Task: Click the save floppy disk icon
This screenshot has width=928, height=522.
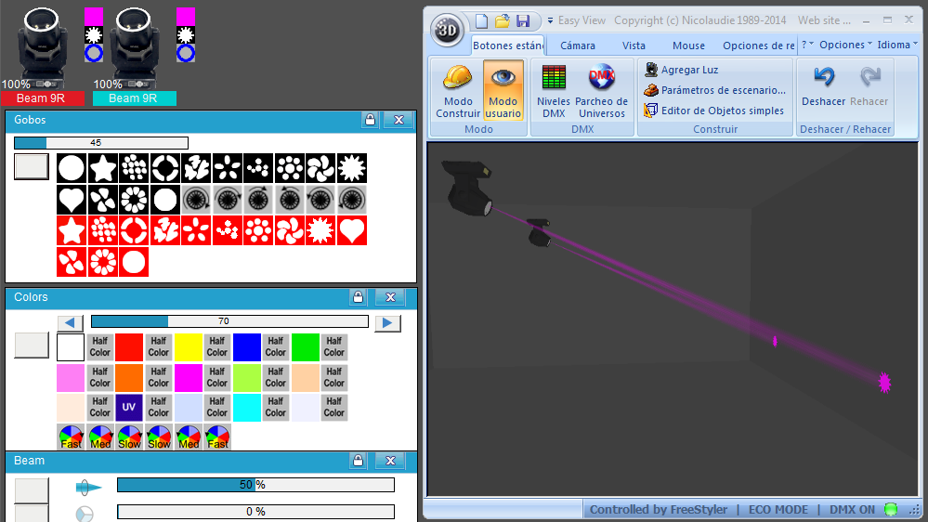Action: tap(523, 21)
